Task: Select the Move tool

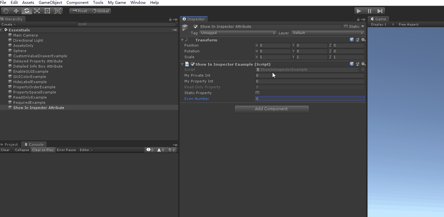Action: (16, 11)
